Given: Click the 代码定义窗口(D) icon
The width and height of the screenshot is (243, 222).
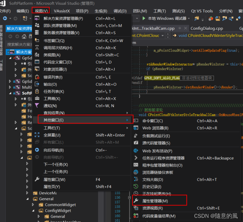Looking at the screenshot, I should pos(37,62).
